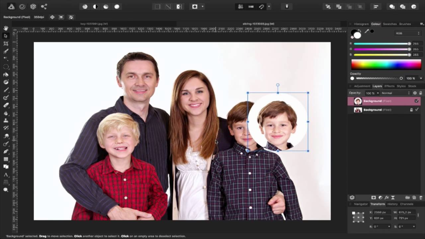Open the RGB colour model dropdown

(407, 33)
